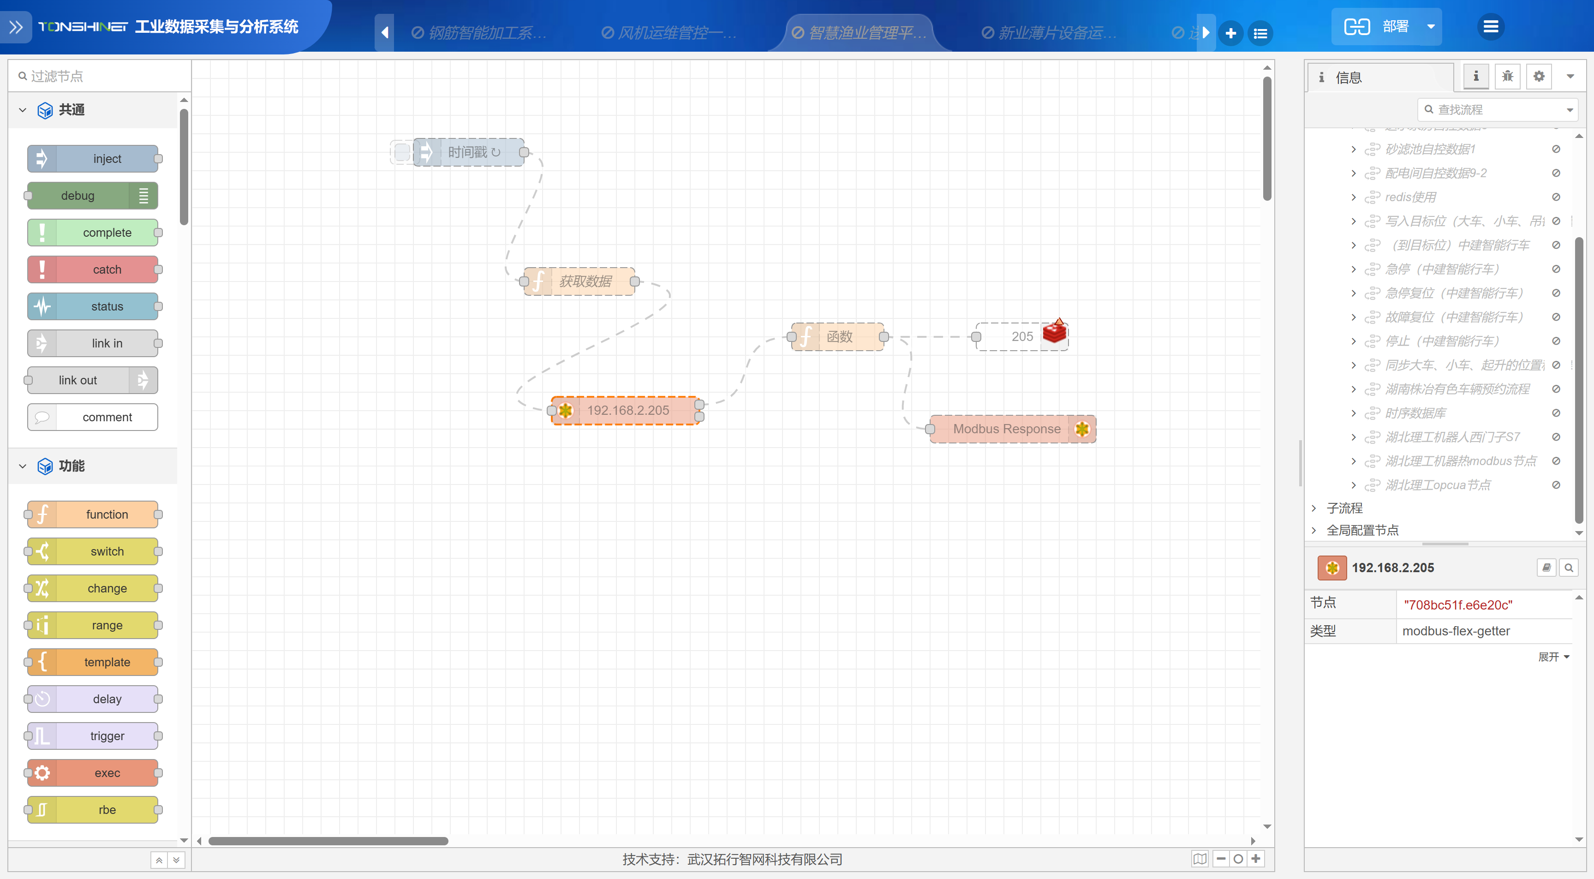
Task: Open the main hamburger menu
Action: tap(1490, 27)
